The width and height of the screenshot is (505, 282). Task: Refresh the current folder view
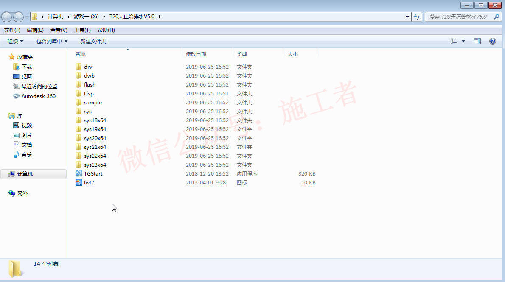coord(417,17)
